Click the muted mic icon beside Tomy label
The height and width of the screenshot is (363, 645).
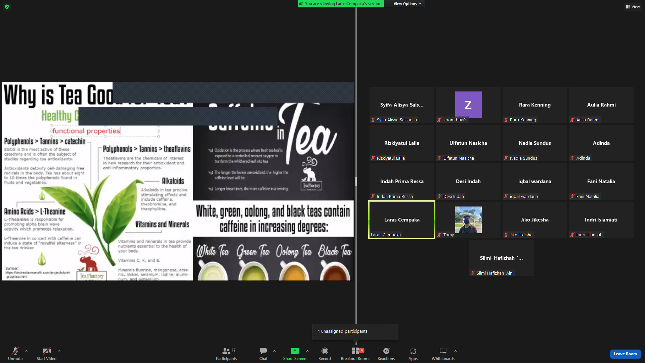pos(439,235)
